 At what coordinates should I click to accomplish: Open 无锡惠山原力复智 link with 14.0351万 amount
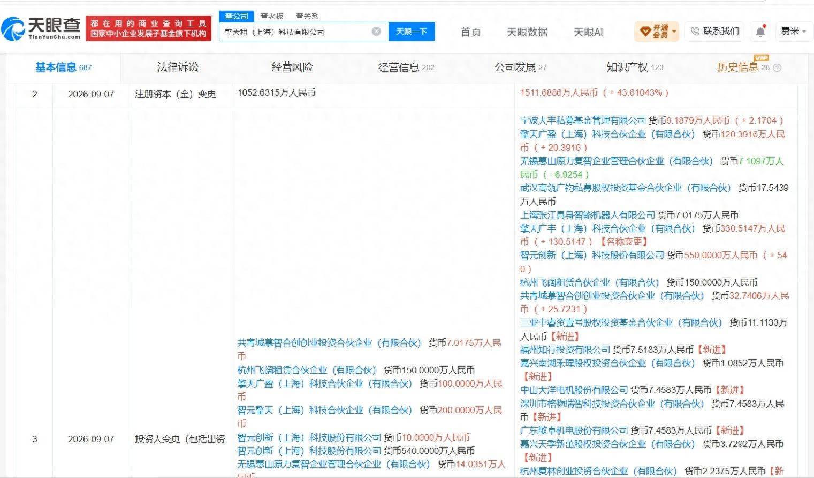[334, 464]
